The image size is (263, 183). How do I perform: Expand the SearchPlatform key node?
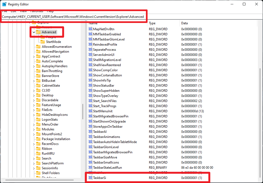tap(34, 163)
